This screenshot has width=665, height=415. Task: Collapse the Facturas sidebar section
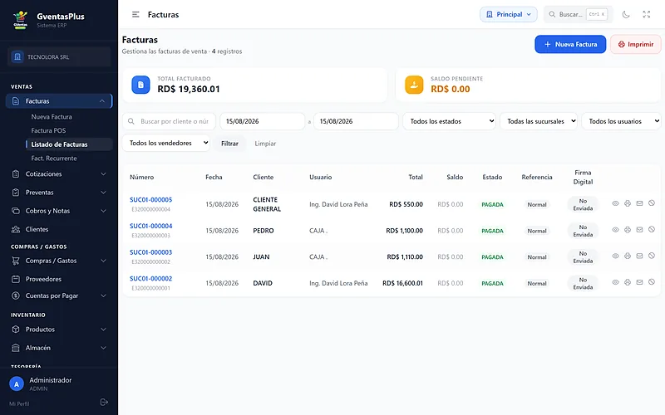click(59, 100)
